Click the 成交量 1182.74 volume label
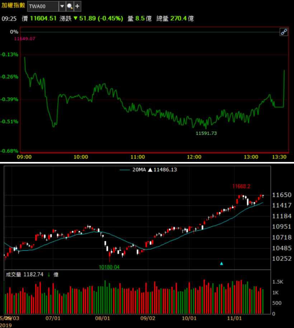294x328 pixels. (x=24, y=275)
